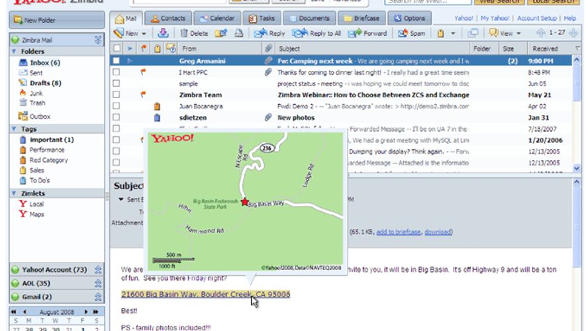Viewport: 588px width, 331px height.
Task: Collapse the Zimbra Mail account panel
Action: (x=98, y=40)
